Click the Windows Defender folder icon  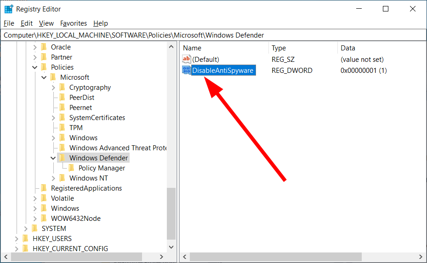63,158
